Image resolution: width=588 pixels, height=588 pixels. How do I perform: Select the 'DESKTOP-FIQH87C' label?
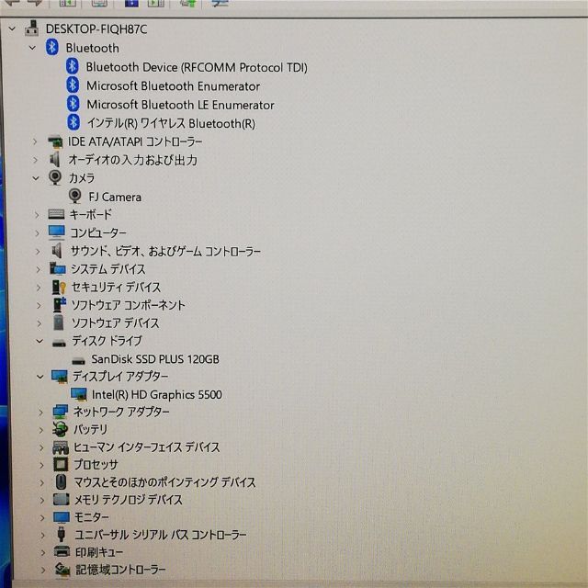[96, 28]
